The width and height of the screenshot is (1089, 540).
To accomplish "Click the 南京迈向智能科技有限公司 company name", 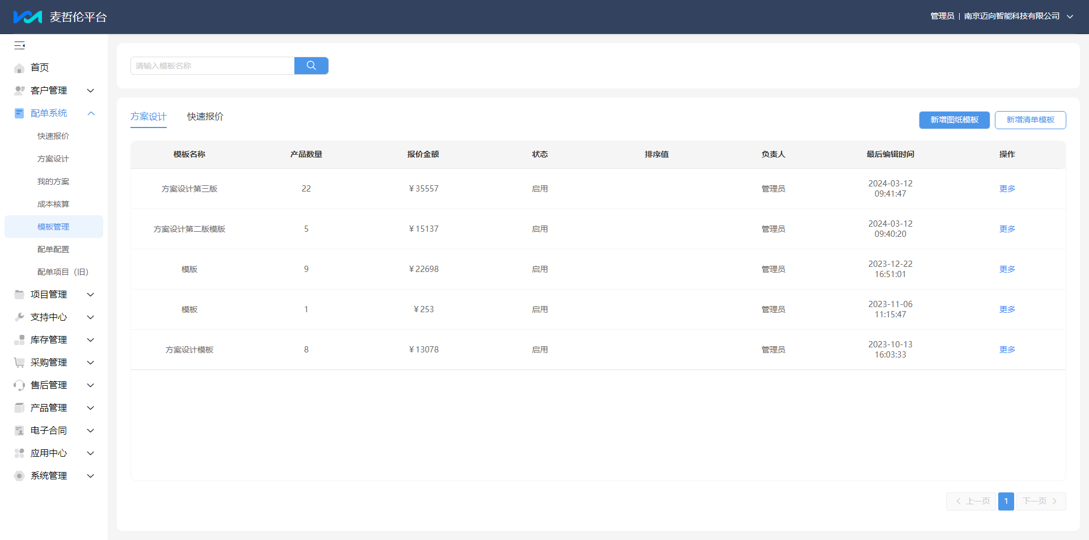I will pos(1012,16).
